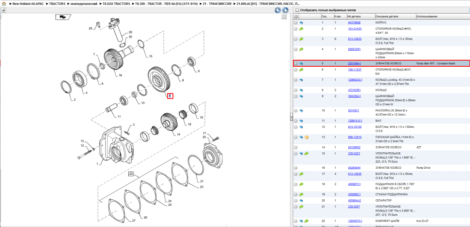470x227 pixels.
Task: Click green arrow icon for part 238-5257
Action: (x=301, y=207)
